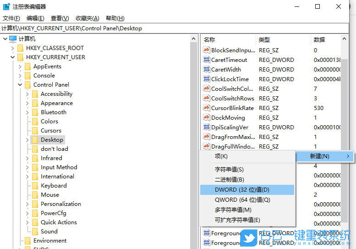Expand the Appearance node arrow

tap(27, 103)
